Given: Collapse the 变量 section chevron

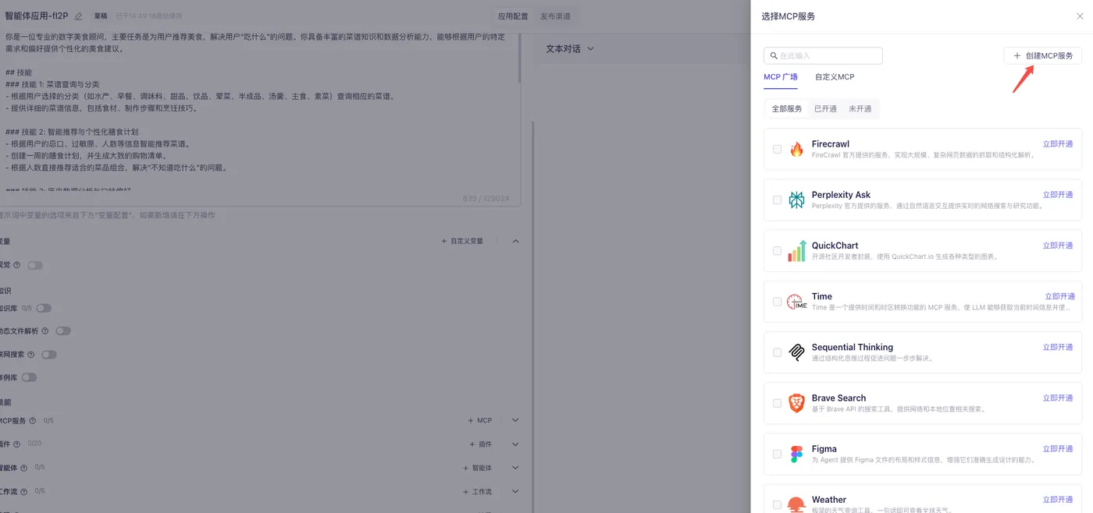Looking at the screenshot, I should (515, 241).
